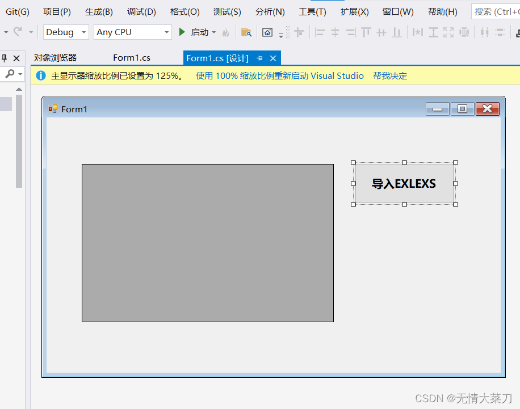Close the Form1.cs [设计] tab
Screen dimensions: 520x409
pyautogui.click(x=273, y=58)
